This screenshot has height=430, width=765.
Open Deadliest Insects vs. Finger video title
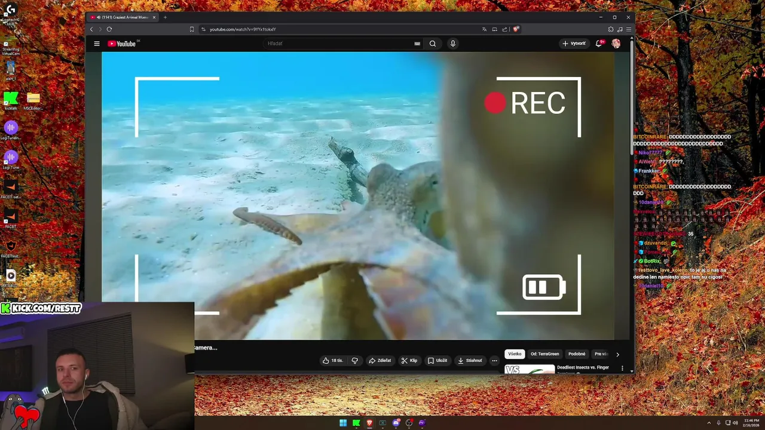583,367
